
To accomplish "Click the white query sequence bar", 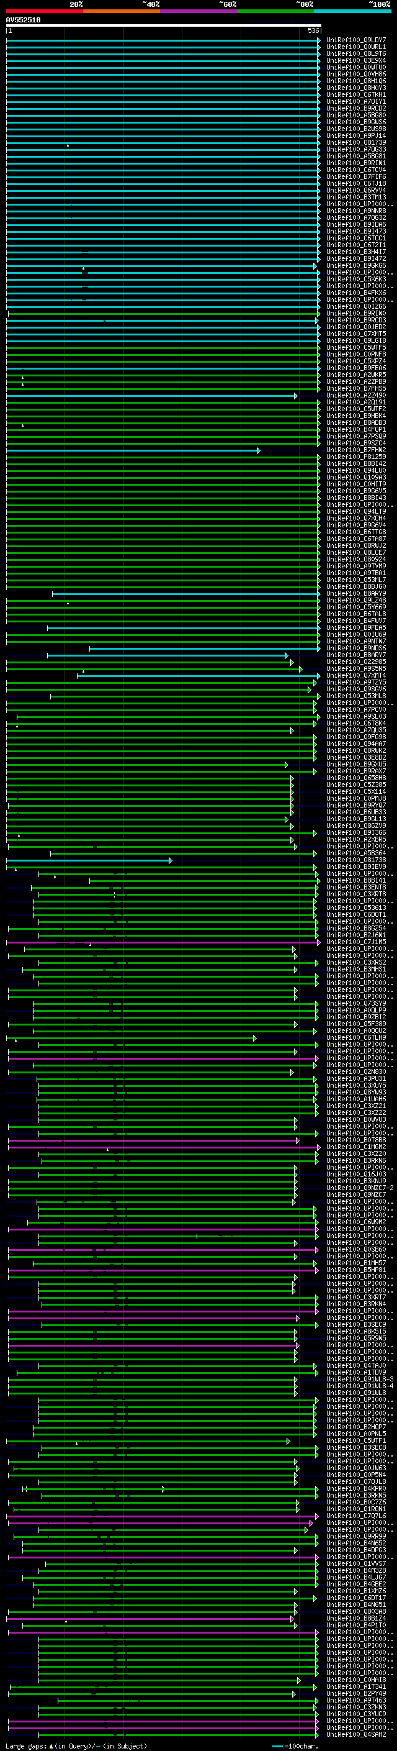I will pyautogui.click(x=164, y=26).
